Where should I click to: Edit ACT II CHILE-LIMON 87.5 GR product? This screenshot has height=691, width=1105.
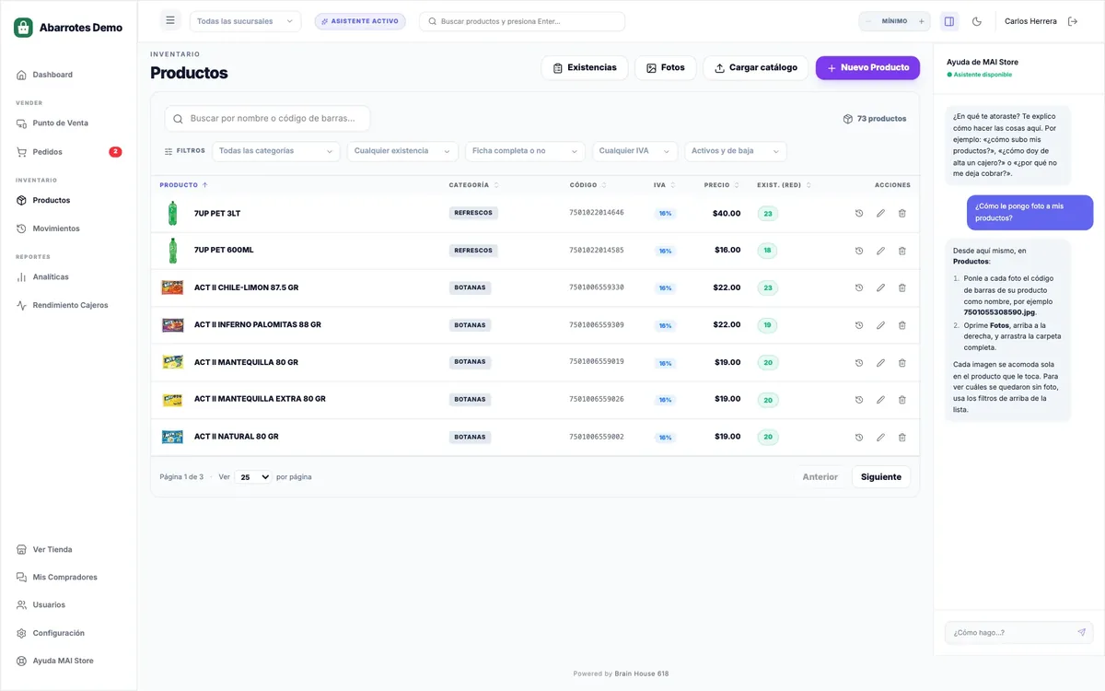click(x=880, y=287)
